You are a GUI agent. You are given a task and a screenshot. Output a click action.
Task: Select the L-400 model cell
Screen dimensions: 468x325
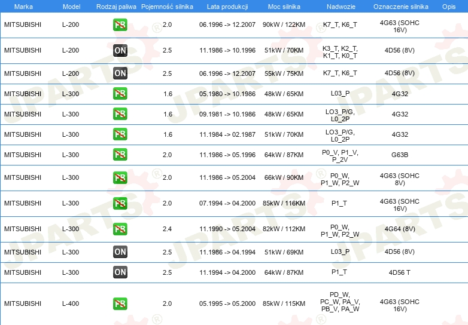71,303
